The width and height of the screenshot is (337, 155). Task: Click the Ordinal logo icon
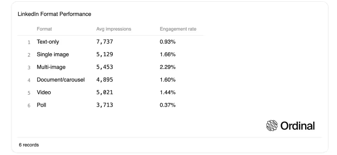pyautogui.click(x=272, y=126)
